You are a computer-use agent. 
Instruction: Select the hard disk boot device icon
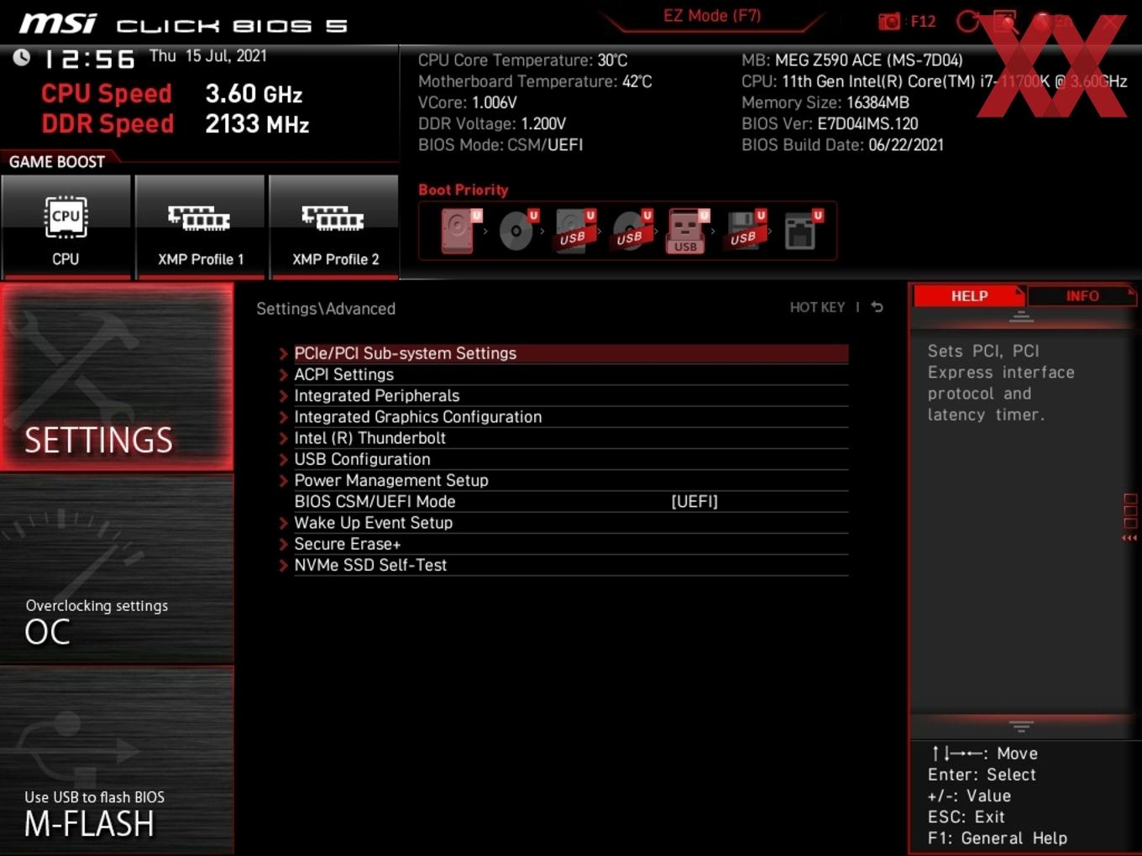pyautogui.click(x=458, y=231)
